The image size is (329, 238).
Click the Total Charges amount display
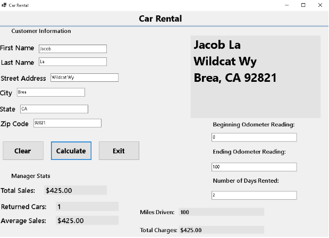click(221, 230)
